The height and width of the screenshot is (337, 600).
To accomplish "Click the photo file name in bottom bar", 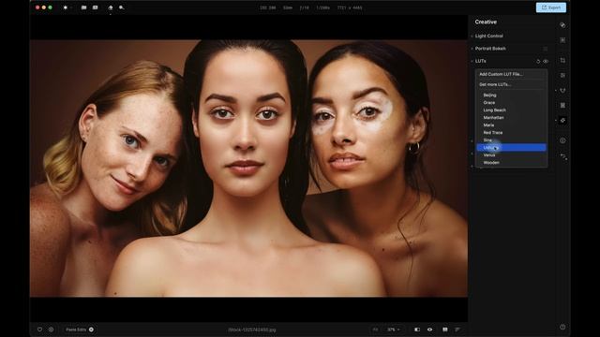I will point(252,330).
